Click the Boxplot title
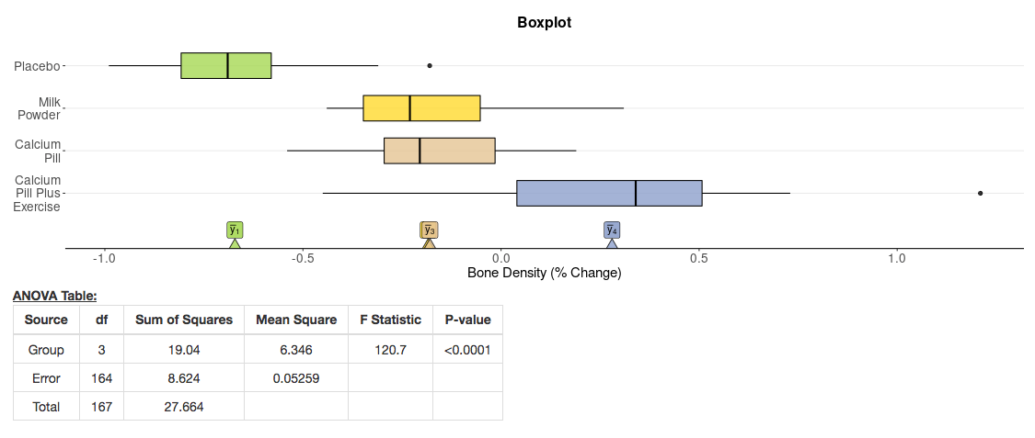1035x438 pixels. click(x=544, y=22)
